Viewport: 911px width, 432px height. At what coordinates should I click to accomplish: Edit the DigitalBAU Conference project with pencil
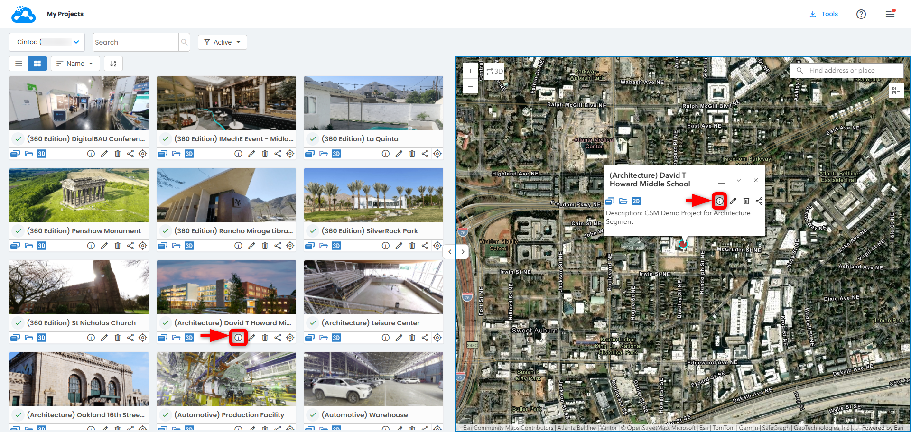104,154
